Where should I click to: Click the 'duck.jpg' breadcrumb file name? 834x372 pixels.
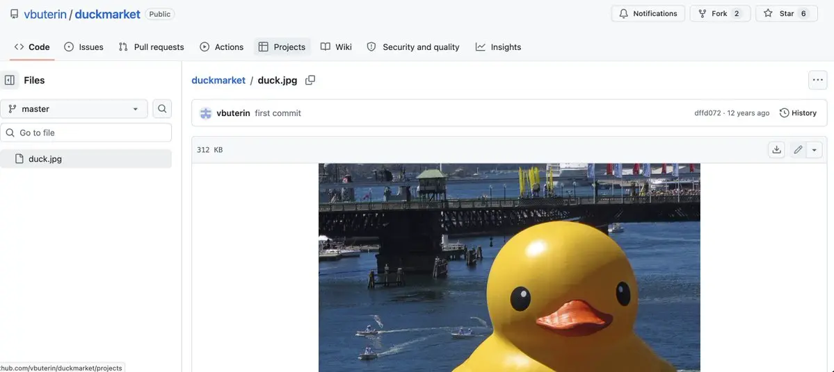[277, 80]
